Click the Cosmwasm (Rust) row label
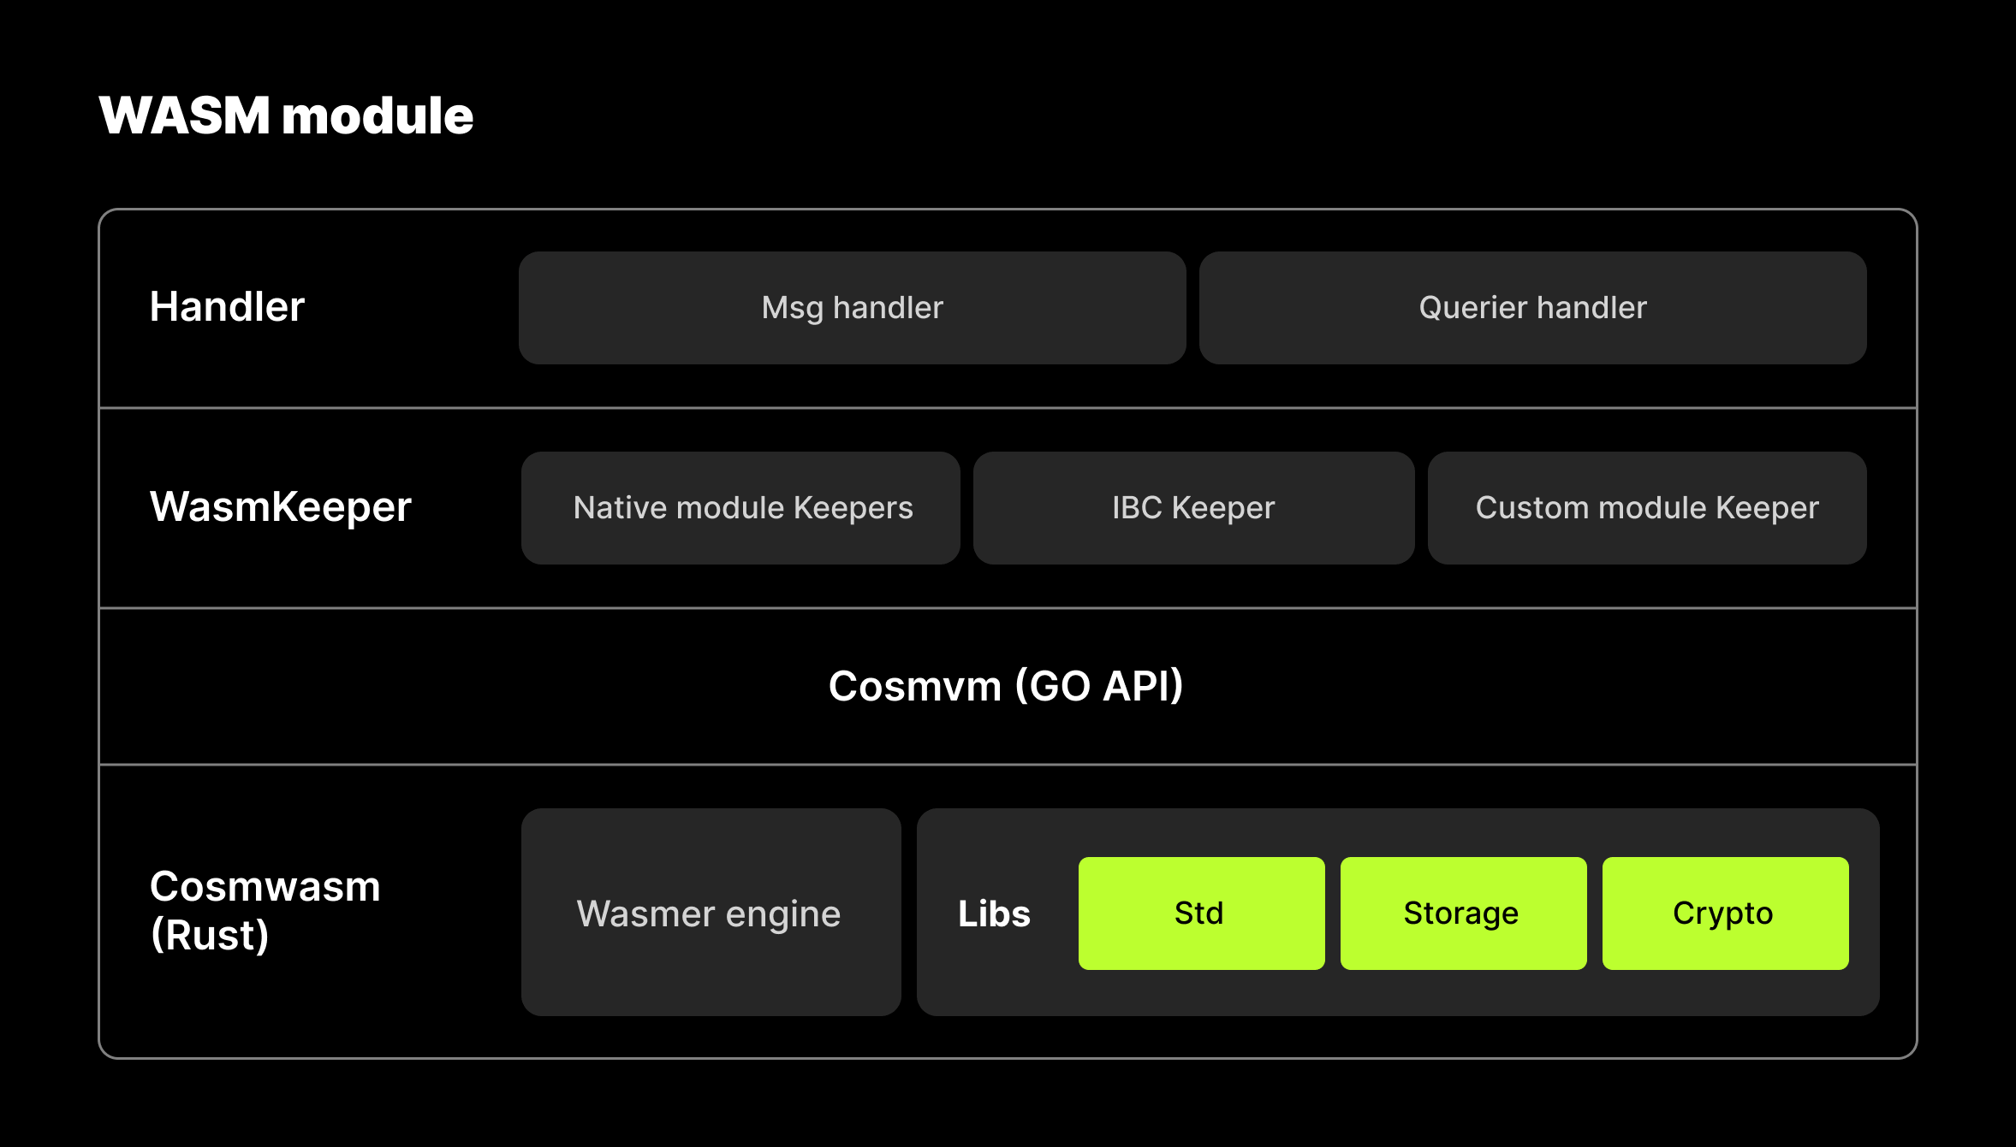Viewport: 2016px width, 1147px height. (265, 911)
